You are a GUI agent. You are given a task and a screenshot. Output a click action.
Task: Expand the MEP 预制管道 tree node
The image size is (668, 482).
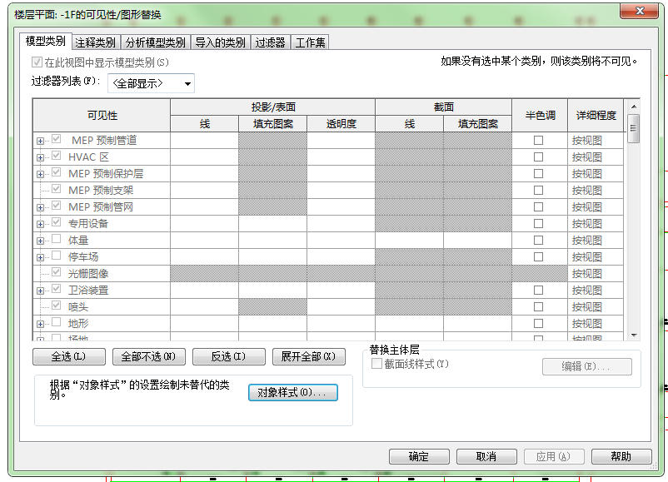(40, 141)
